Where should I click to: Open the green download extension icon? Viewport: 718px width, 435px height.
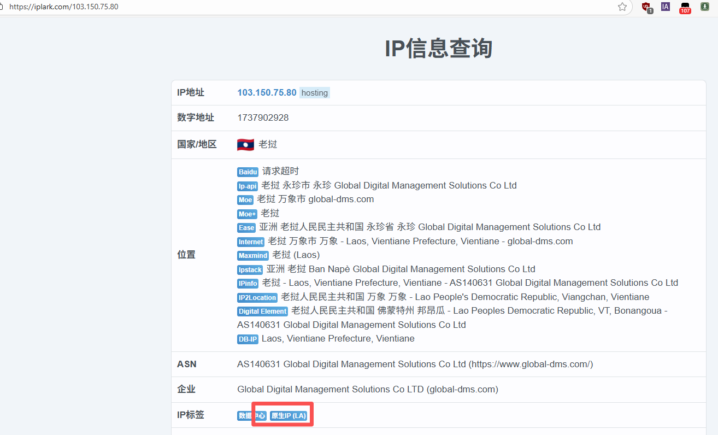(x=705, y=7)
